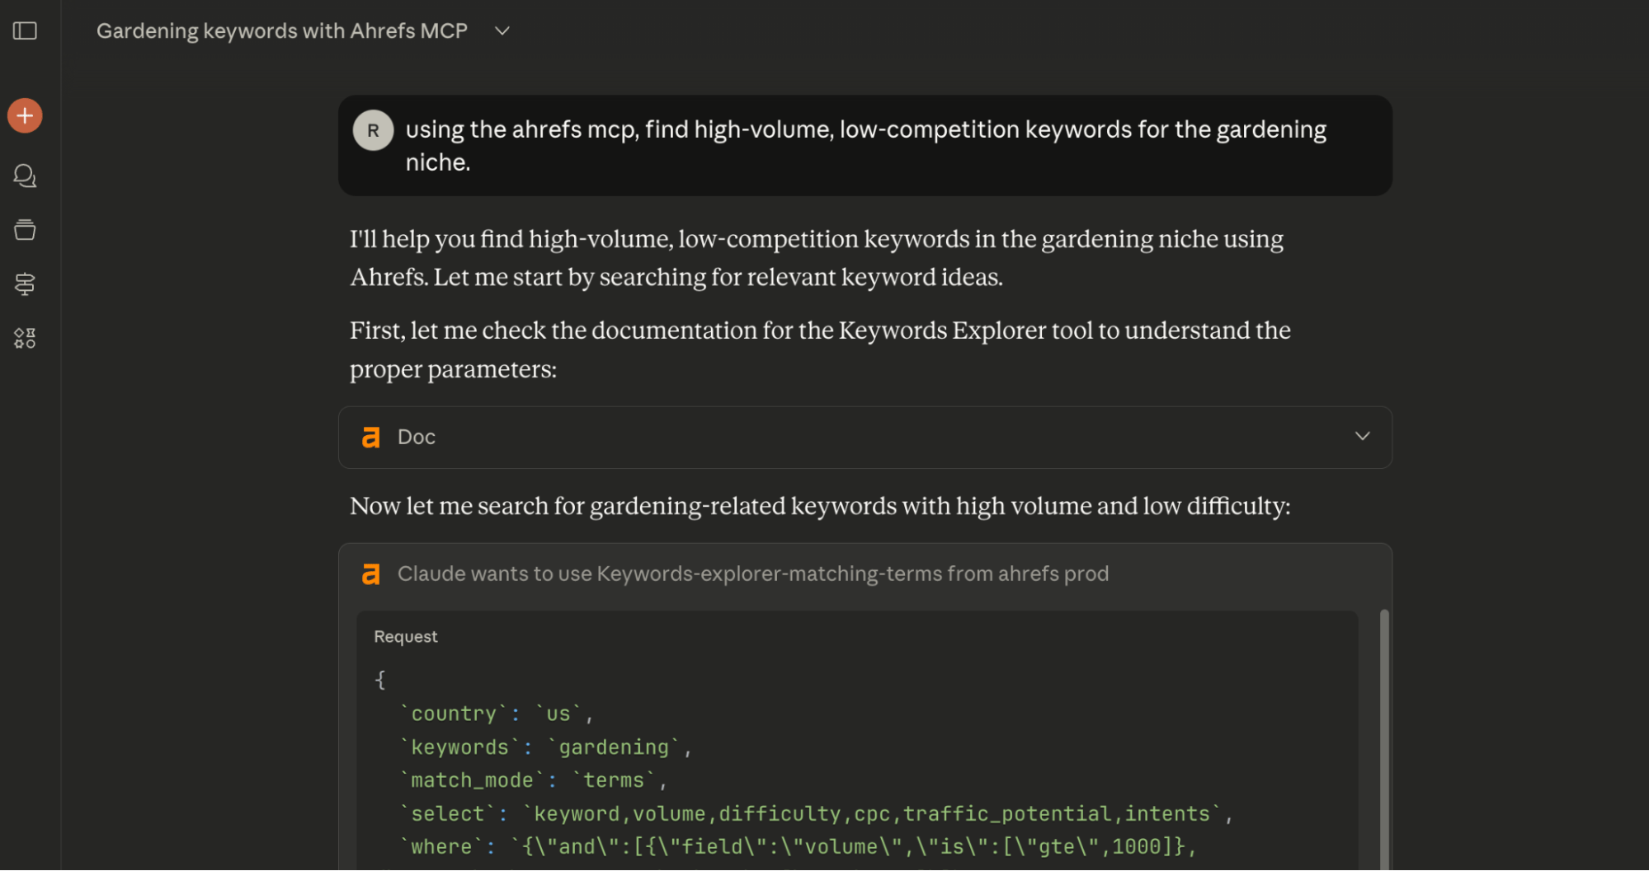The width and height of the screenshot is (1649, 871).
Task: Click the 'Gardening keywords with Ahrefs MCP' title
Action: (x=282, y=31)
